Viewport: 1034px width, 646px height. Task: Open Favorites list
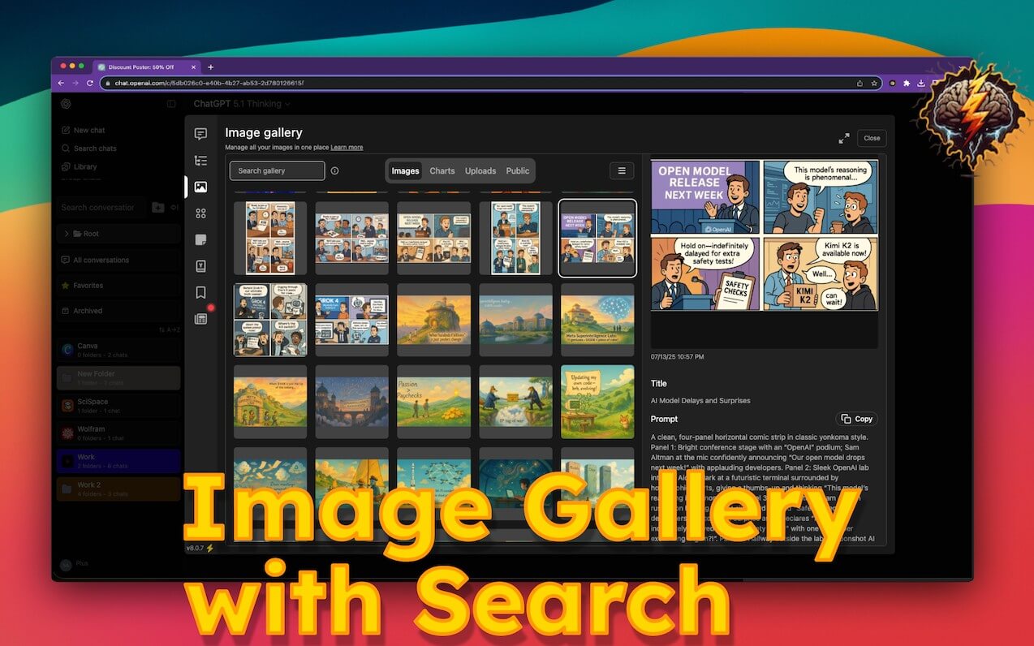tap(118, 286)
